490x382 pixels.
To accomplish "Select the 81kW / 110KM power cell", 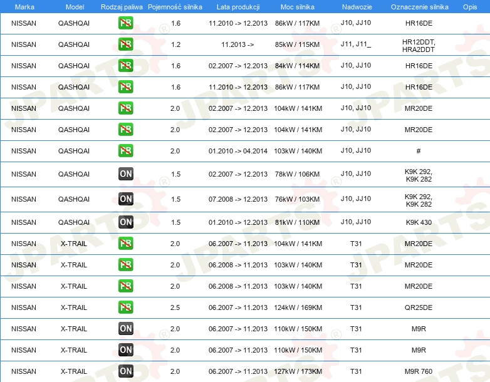I will [298, 222].
